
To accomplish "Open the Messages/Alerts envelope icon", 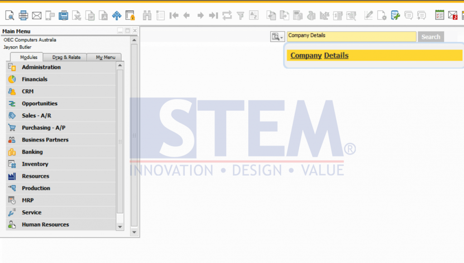I will point(452,15).
